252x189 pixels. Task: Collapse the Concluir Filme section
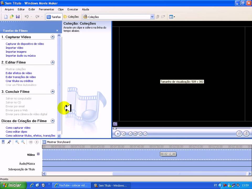[x=52, y=92]
